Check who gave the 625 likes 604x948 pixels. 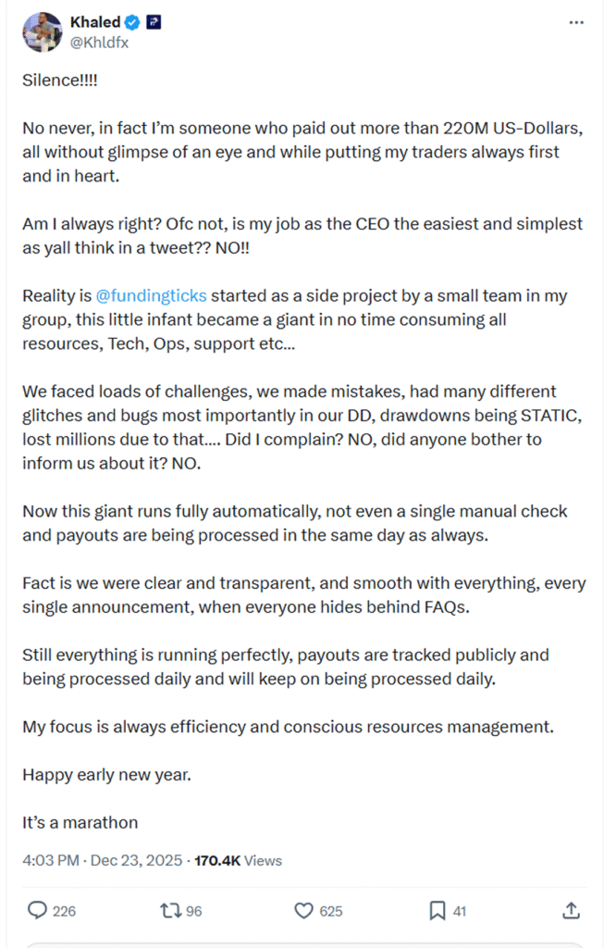[332, 911]
